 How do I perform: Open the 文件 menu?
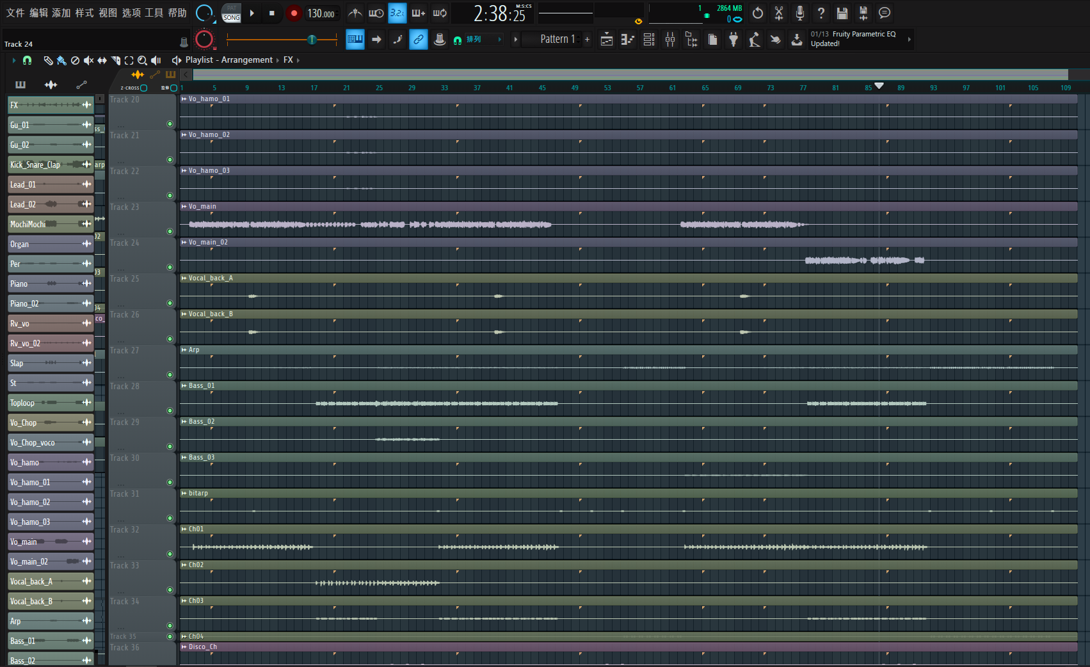(15, 13)
